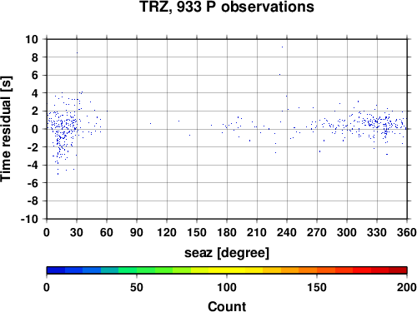Click the colorbar tick label 200

pos(407,287)
